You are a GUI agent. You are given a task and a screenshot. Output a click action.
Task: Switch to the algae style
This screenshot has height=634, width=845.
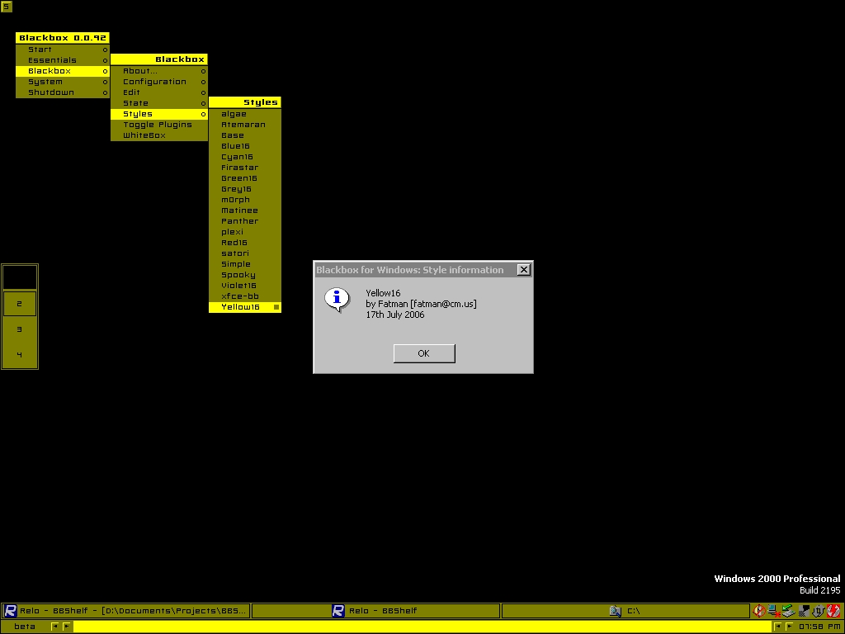(x=244, y=114)
